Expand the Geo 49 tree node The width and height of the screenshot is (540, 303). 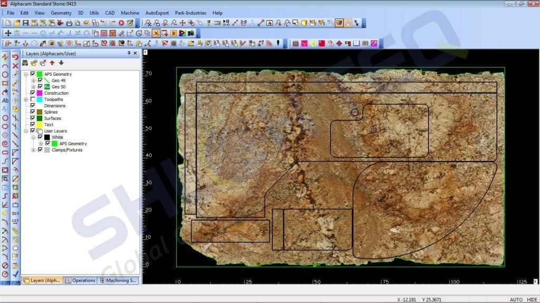[33, 80]
